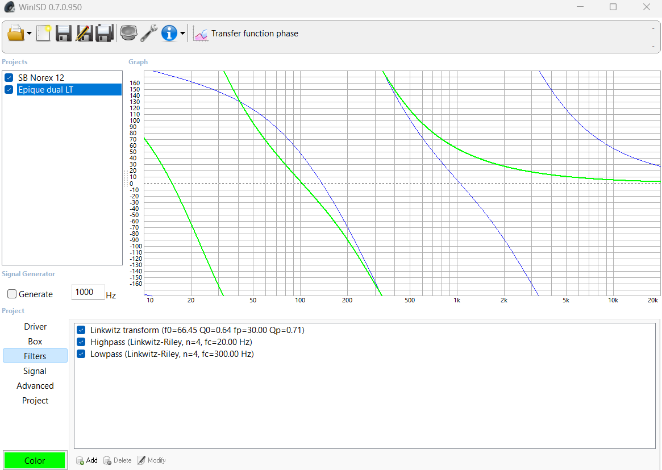This screenshot has width=662, height=470.
Task: Click the Save All multiple floppies icon
Action: [x=105, y=33]
